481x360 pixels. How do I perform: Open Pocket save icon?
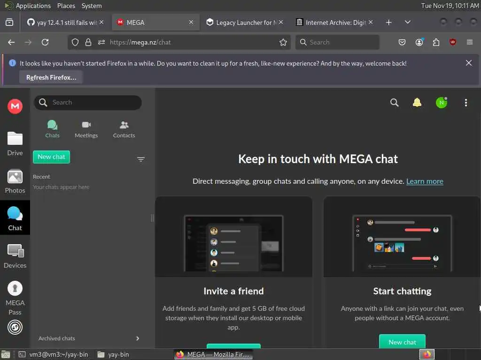click(x=402, y=42)
